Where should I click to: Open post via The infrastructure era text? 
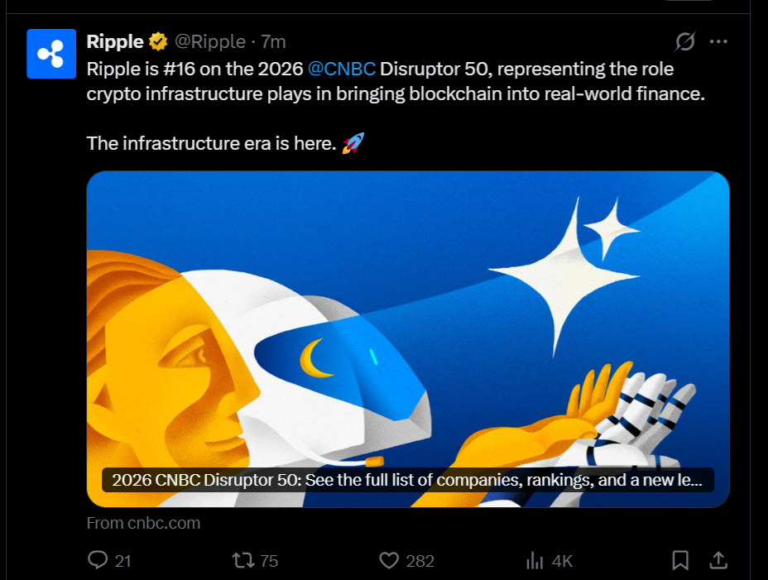pos(212,143)
